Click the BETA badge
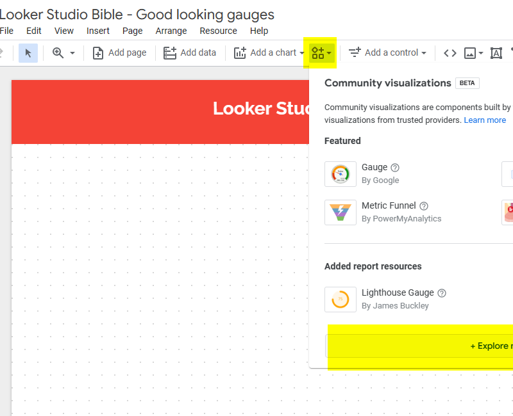 point(467,83)
